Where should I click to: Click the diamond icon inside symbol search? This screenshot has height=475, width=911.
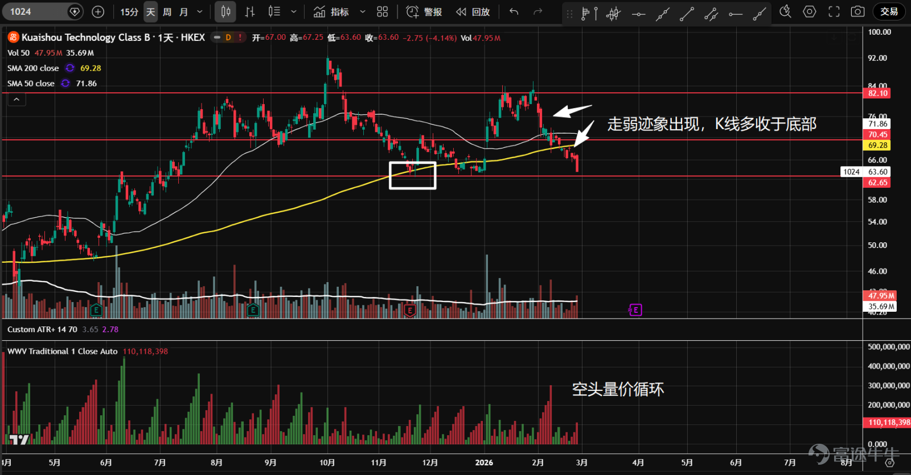point(75,11)
